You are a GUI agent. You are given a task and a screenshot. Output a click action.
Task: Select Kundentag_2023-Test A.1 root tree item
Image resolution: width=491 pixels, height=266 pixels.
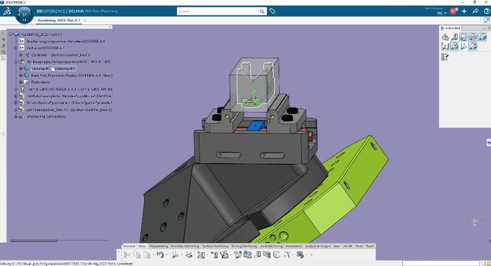[41, 34]
